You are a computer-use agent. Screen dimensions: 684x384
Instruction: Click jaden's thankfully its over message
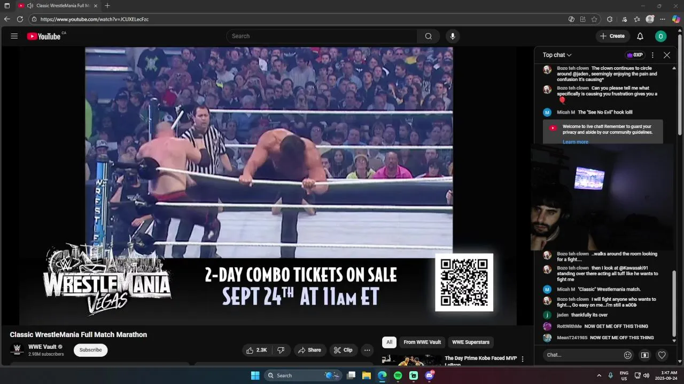(589, 315)
